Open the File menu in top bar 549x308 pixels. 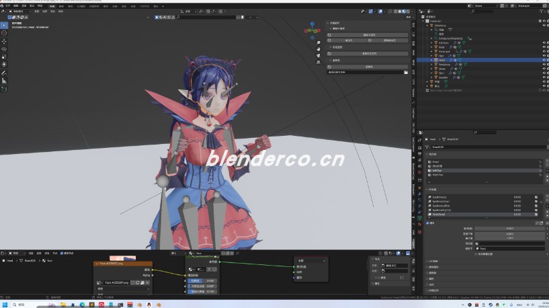pyautogui.click(x=7, y=6)
